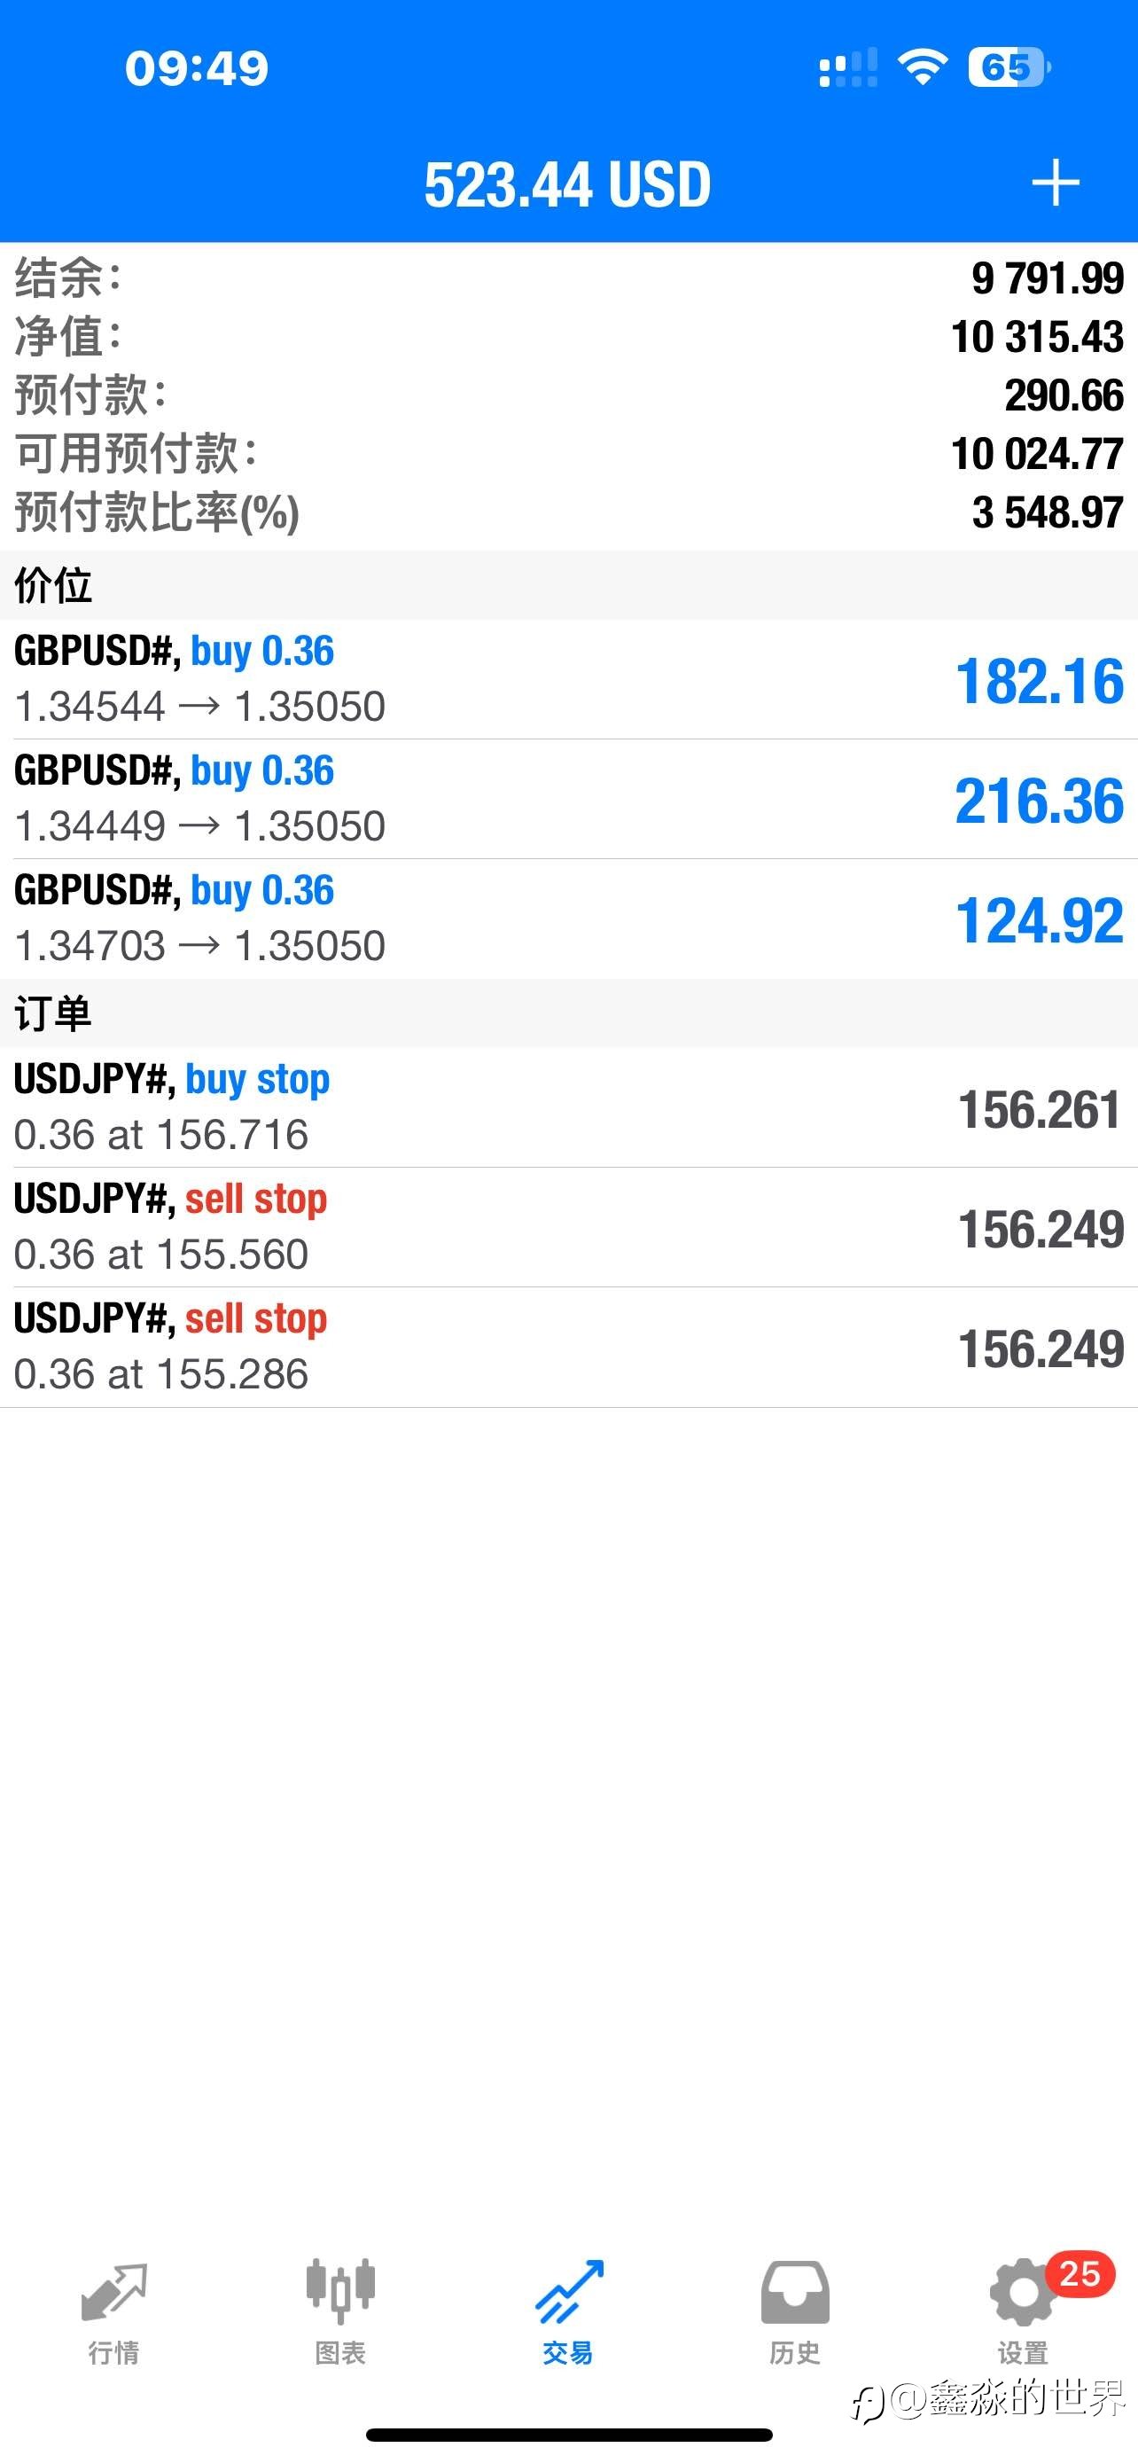This screenshot has height=2463, width=1138.
Task: Tap the plus icon for new order
Action: (x=1055, y=183)
